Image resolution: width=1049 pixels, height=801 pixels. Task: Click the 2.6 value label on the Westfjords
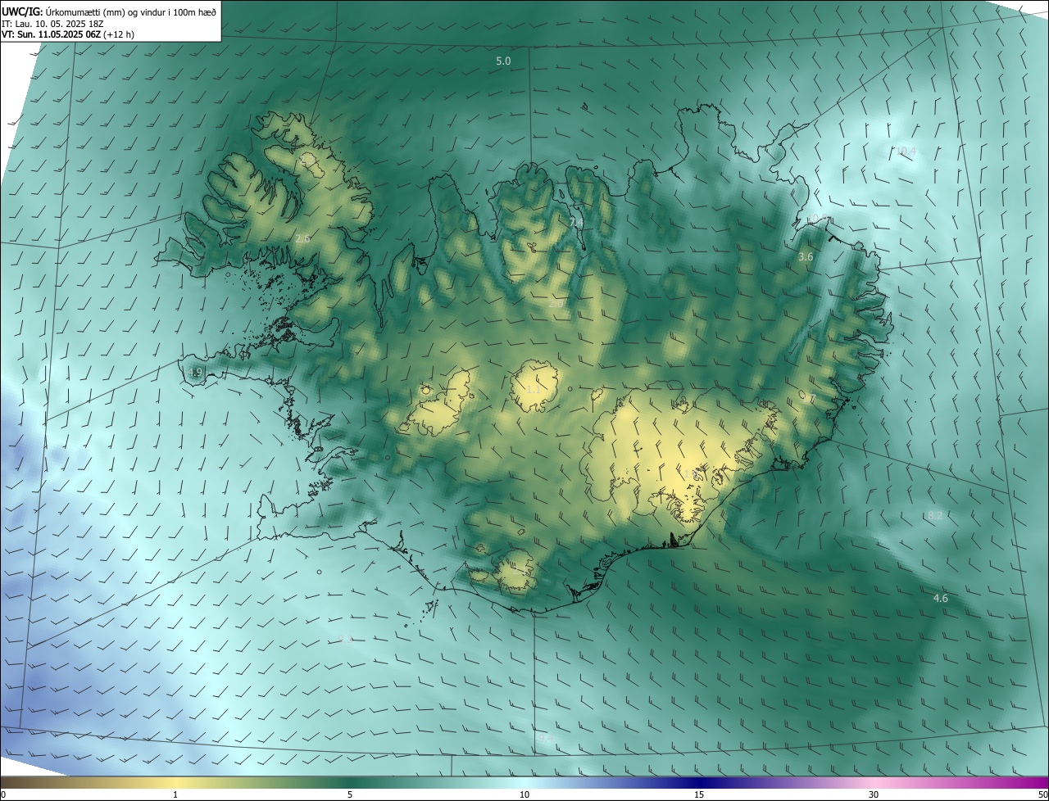[x=302, y=238]
